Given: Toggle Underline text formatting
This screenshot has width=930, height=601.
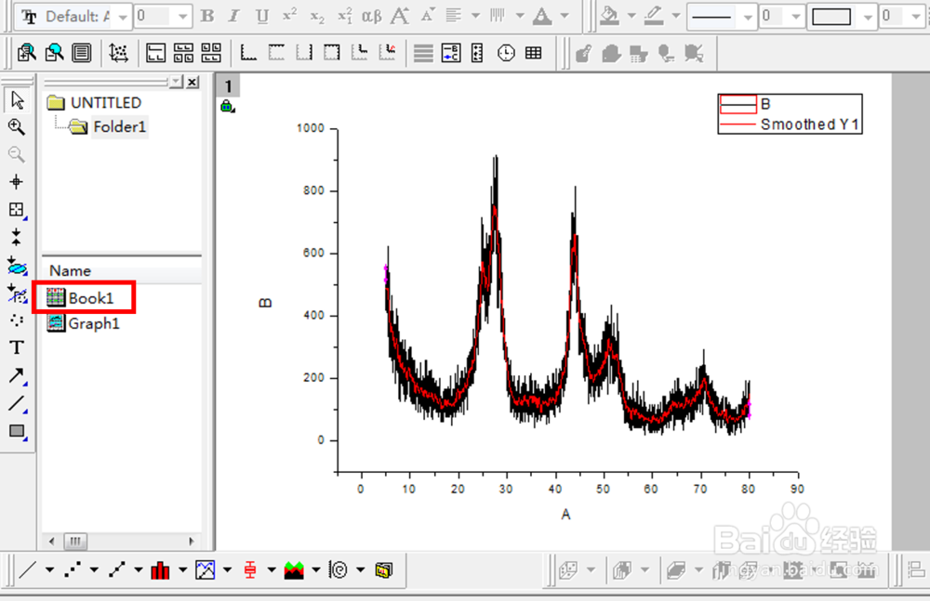Looking at the screenshot, I should 262,16.
